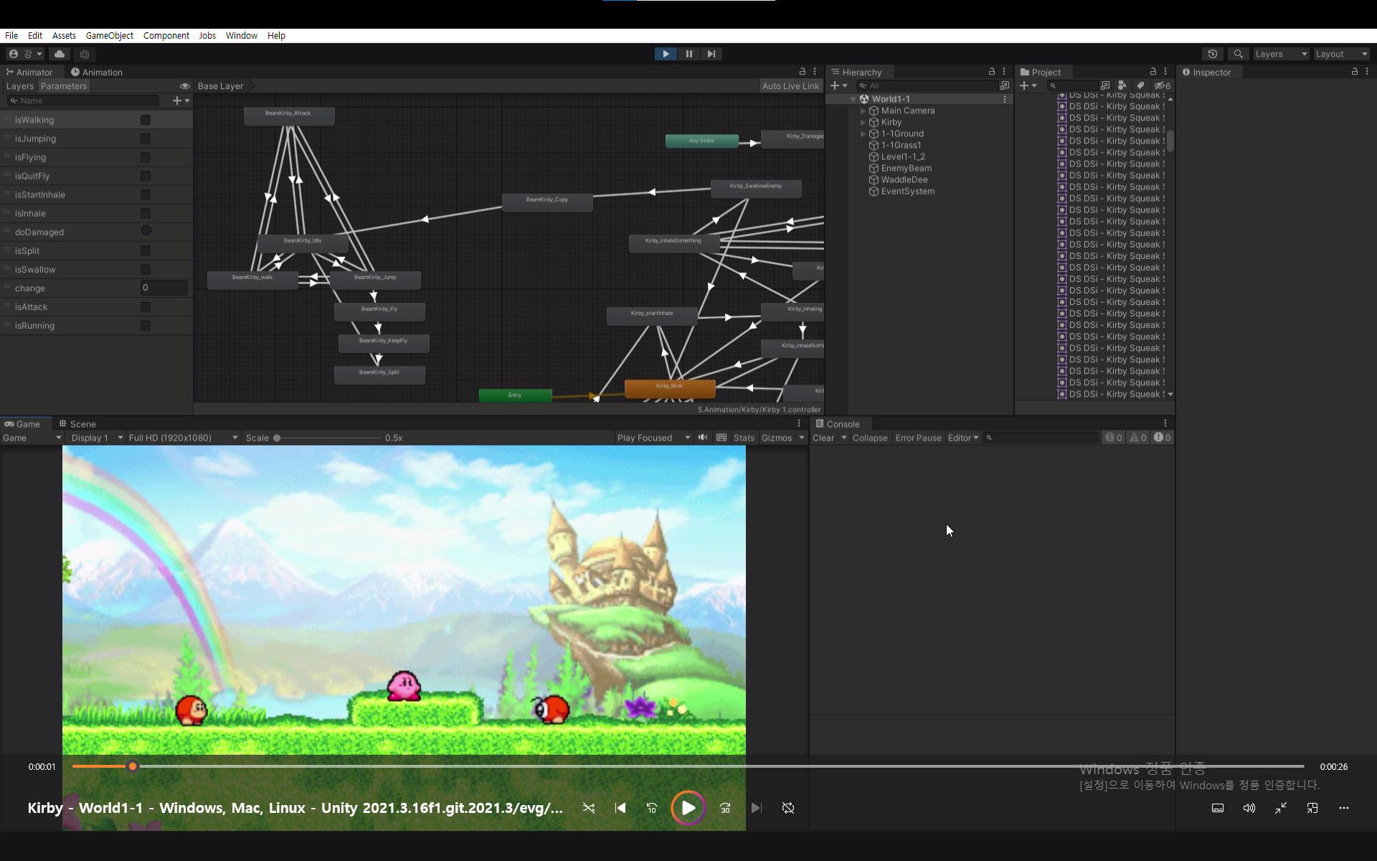Open the Layers dropdown in toolbar
Screen dimensions: 1377x861
(x=1280, y=54)
